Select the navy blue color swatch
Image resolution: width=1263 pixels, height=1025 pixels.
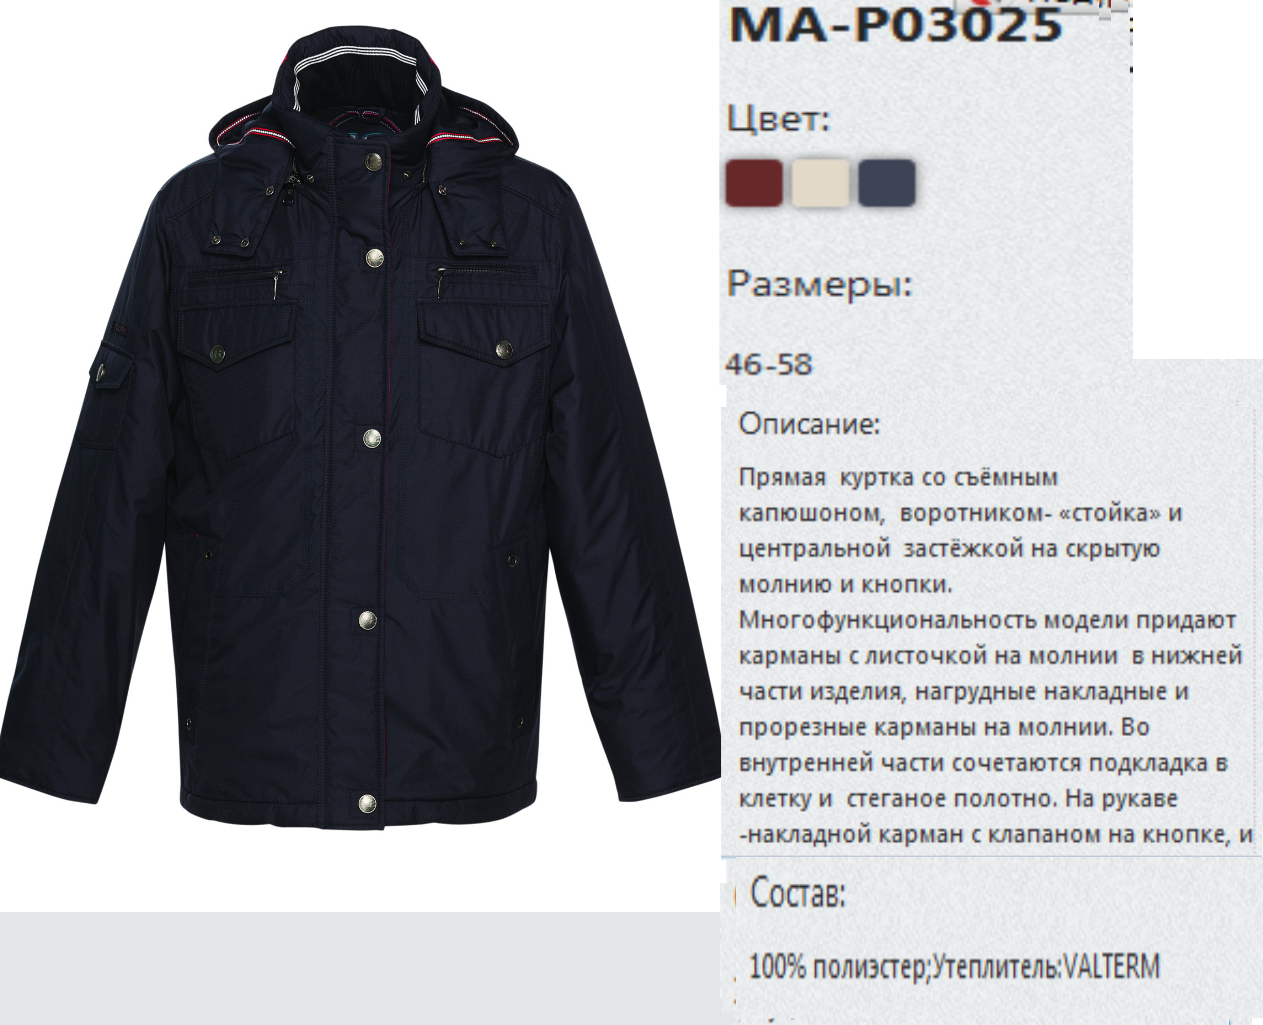[886, 183]
